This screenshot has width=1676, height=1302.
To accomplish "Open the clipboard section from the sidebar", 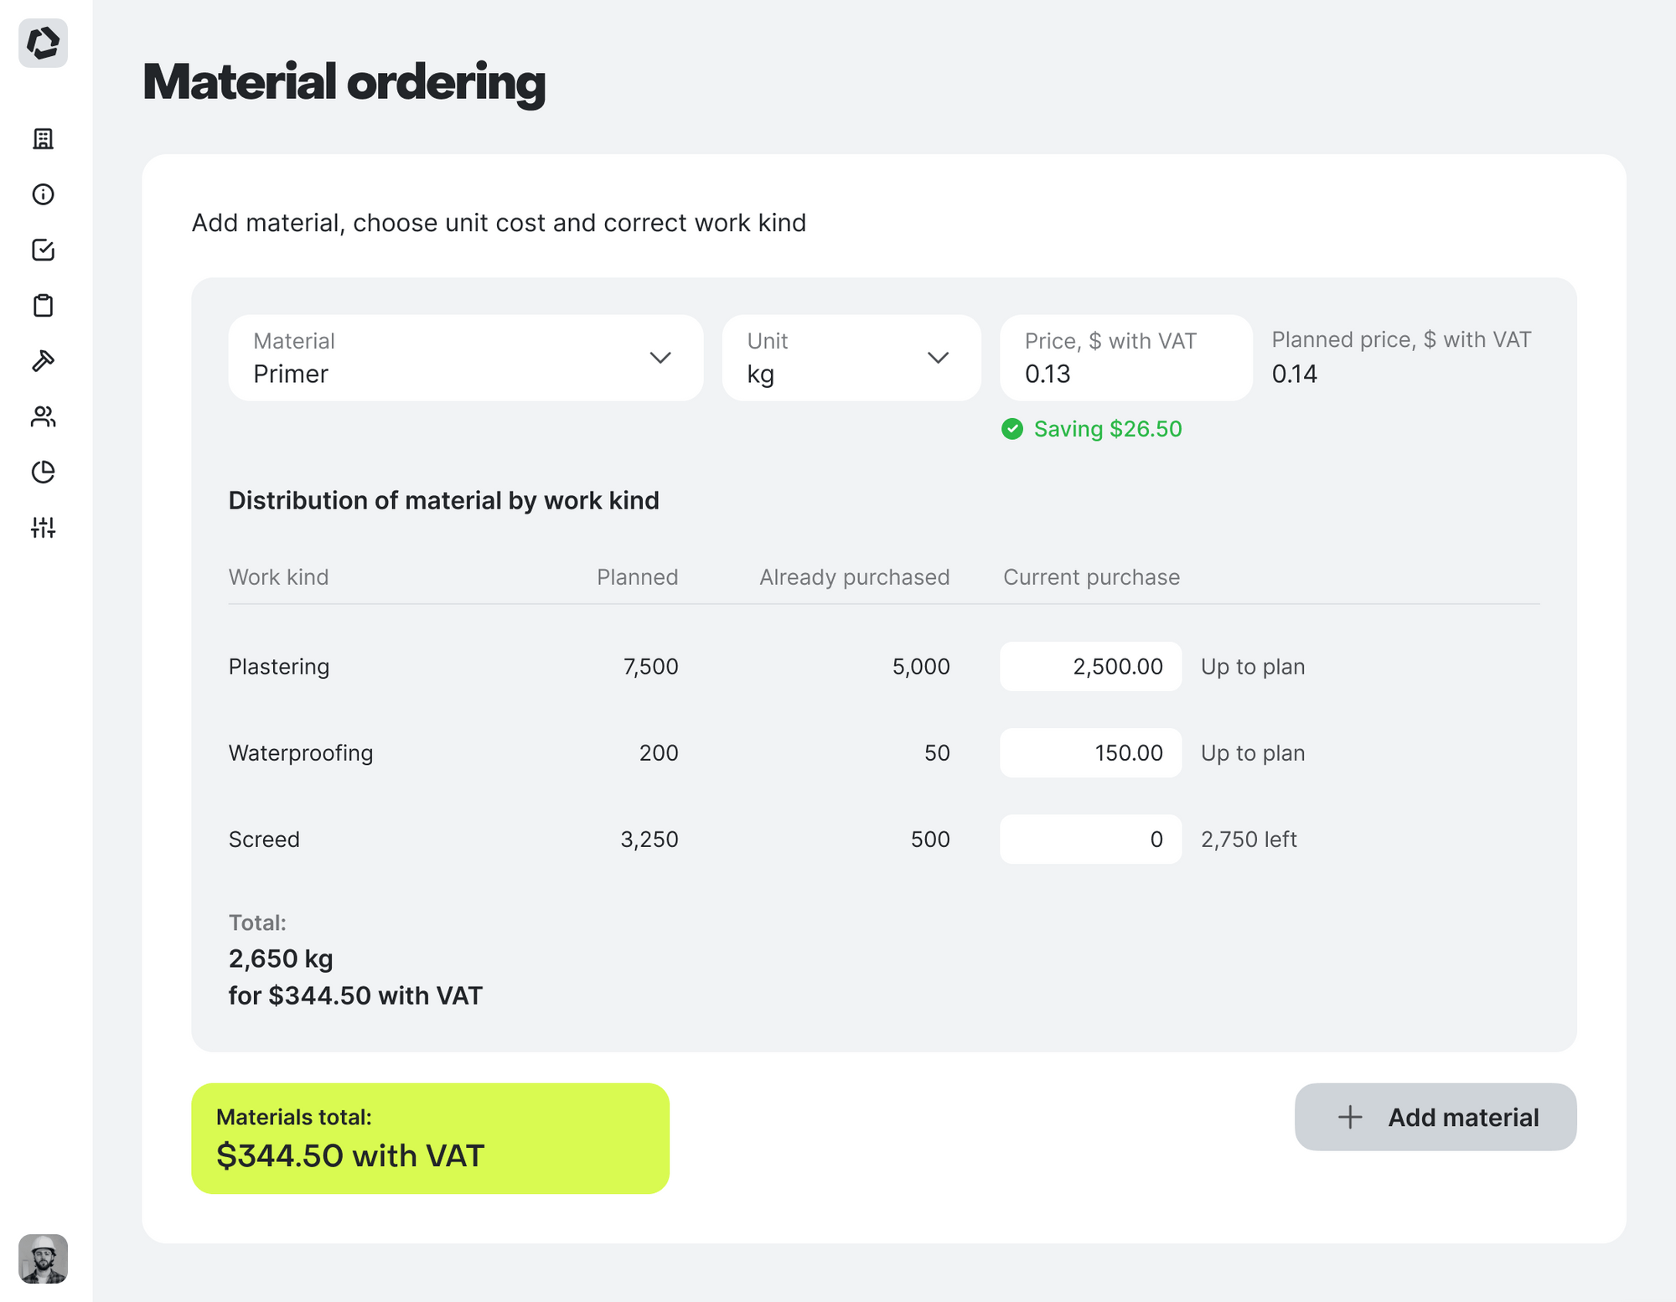I will coord(43,305).
